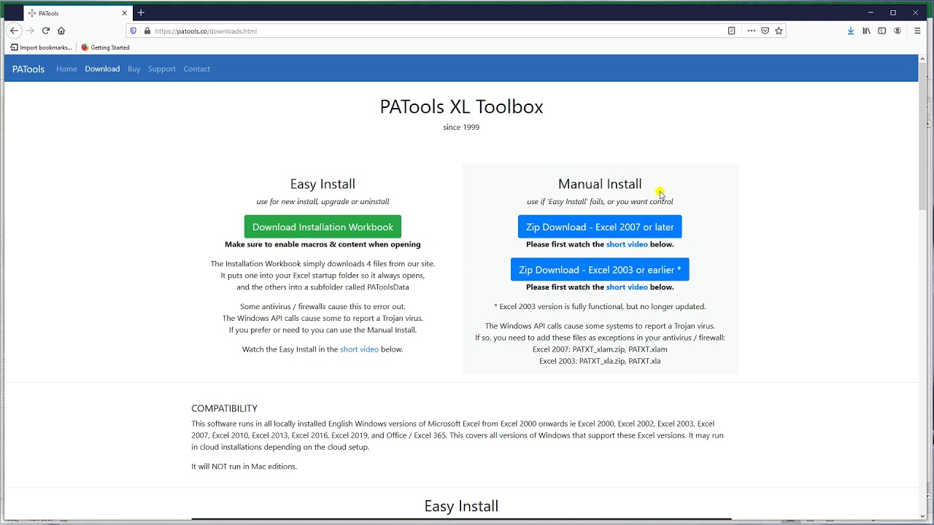The height and width of the screenshot is (525, 934).
Task: Click 'Excel 2003: PATXT_xla.zip, PATXT.xla' text
Action: tap(600, 361)
